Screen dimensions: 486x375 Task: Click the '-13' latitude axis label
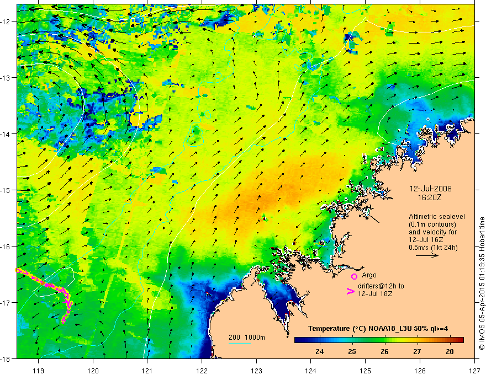[x=6, y=77]
